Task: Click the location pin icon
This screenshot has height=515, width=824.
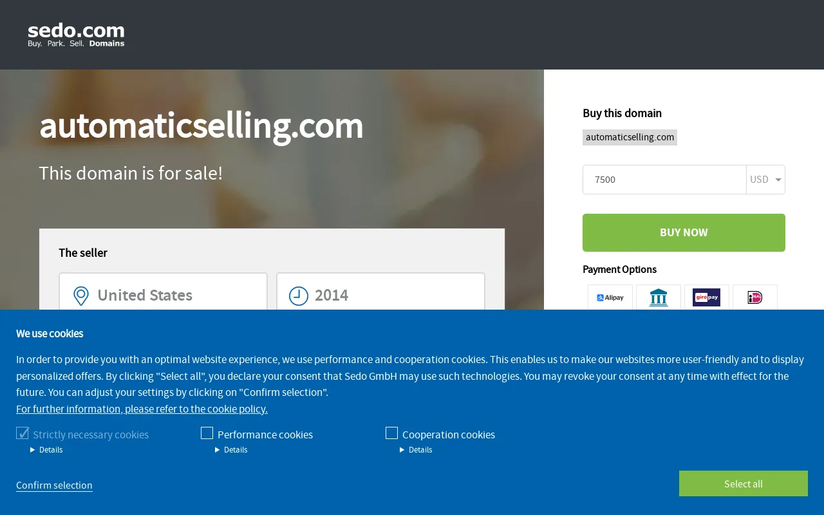Action: pos(81,296)
